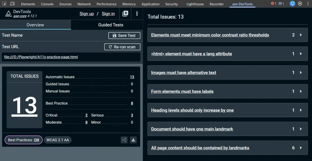
Task: Open the A11y-practice-page.html test URL link
Action: point(41,57)
